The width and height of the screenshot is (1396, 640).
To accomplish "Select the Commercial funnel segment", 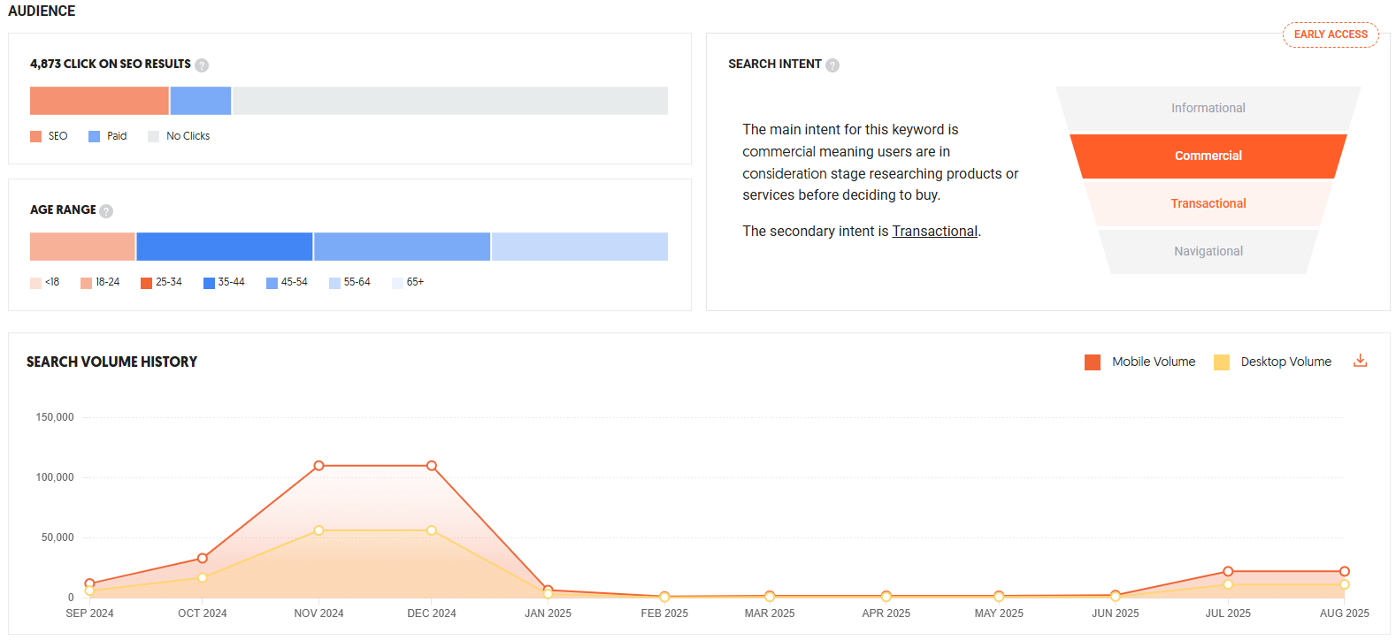I will pyautogui.click(x=1208, y=156).
